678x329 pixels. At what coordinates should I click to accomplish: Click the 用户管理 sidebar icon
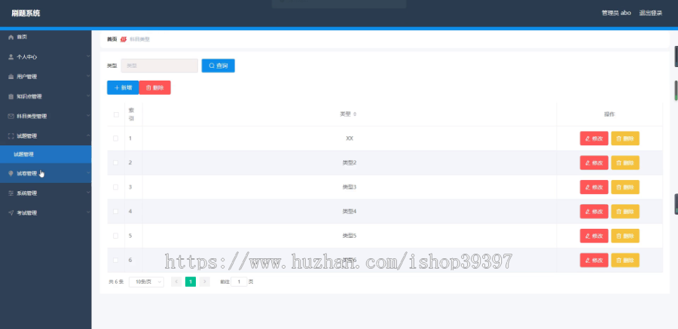11,77
